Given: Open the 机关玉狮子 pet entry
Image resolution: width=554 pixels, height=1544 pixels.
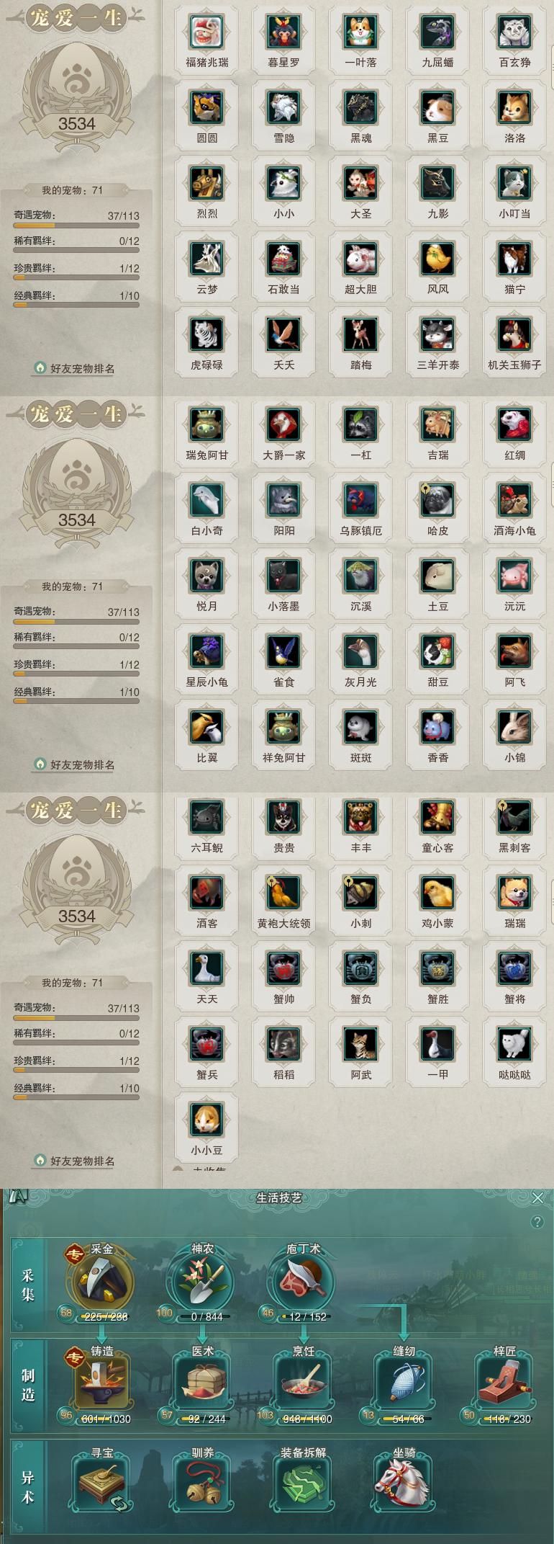Looking at the screenshot, I should tap(514, 335).
